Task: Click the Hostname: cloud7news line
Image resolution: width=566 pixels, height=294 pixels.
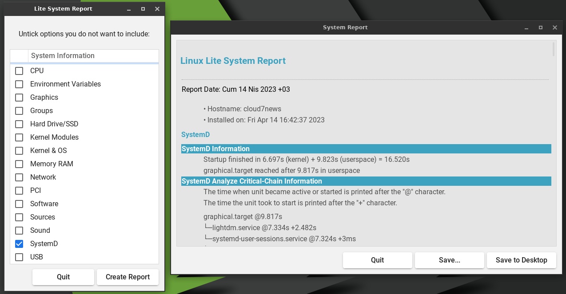Action: click(242, 109)
